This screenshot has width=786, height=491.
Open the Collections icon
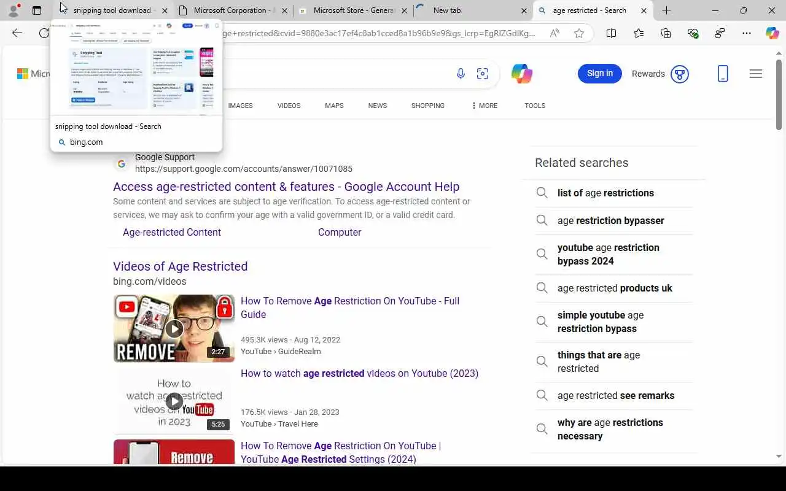tap(666, 33)
